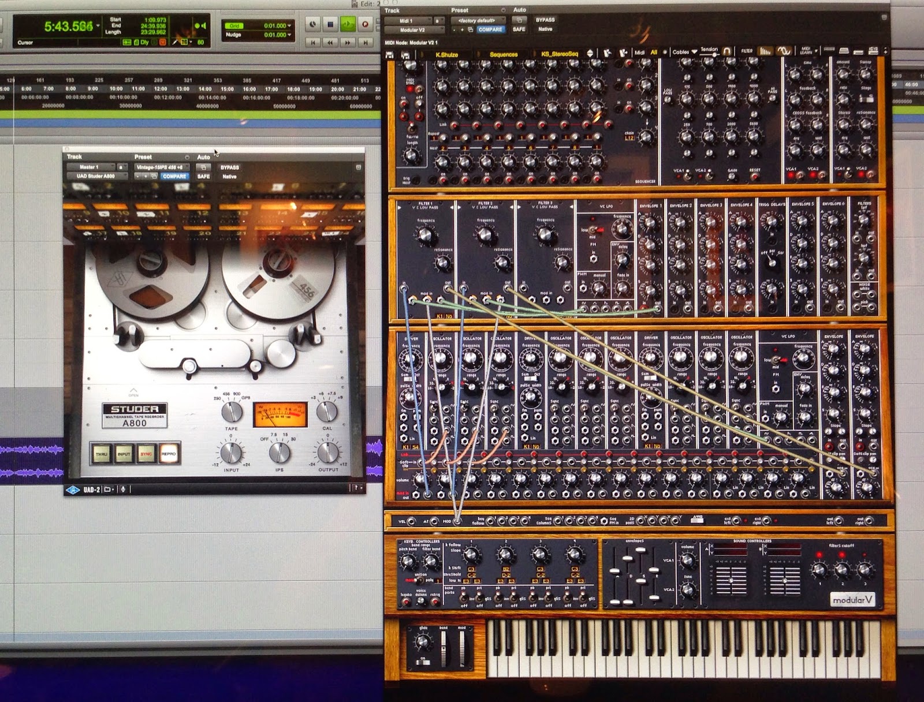Open the Cables dropdown in Modular V
924x702 pixels.
(685, 52)
